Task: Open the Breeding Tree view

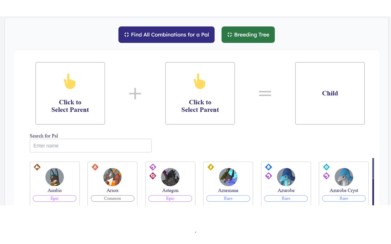Action: (248, 35)
